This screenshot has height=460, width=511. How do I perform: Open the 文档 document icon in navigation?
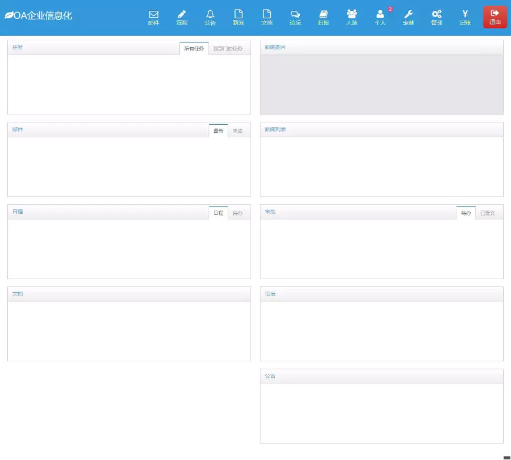(267, 18)
